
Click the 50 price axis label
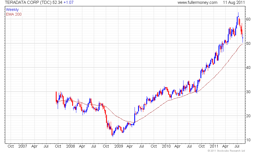248,43
